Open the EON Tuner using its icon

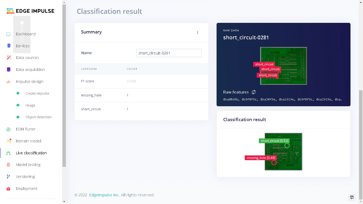coord(8,129)
